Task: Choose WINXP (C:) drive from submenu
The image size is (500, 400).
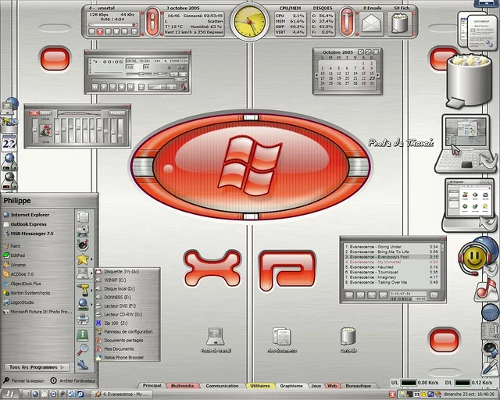Action: tap(115, 280)
